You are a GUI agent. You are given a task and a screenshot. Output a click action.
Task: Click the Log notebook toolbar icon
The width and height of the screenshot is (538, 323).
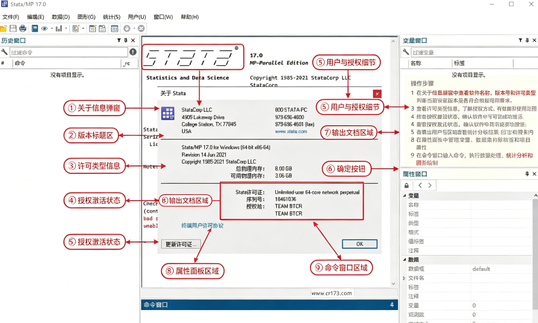(35, 28)
